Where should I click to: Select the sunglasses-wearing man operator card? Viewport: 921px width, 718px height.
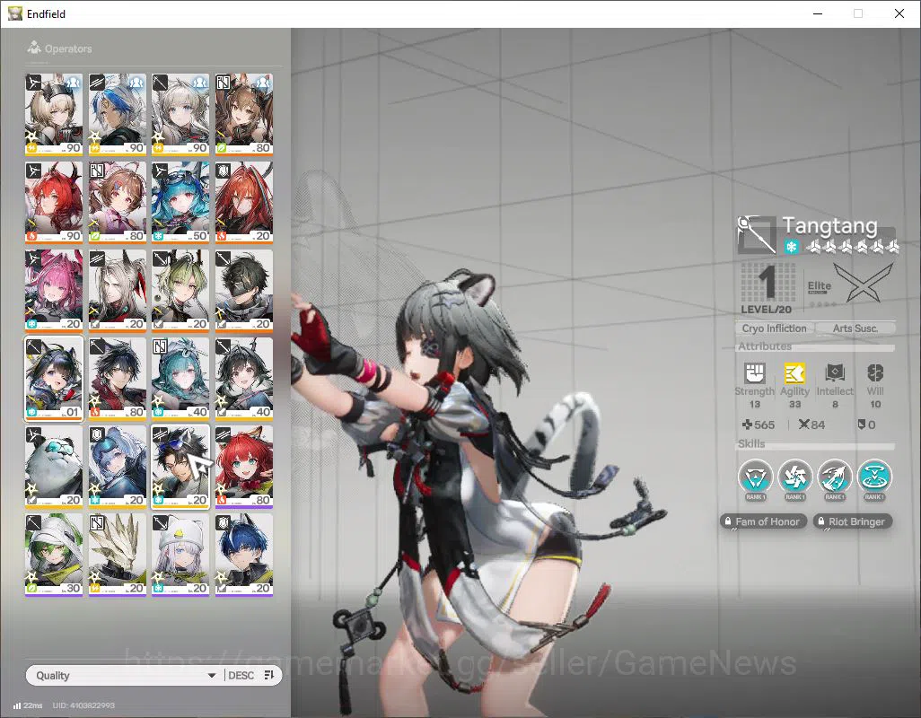[180, 466]
